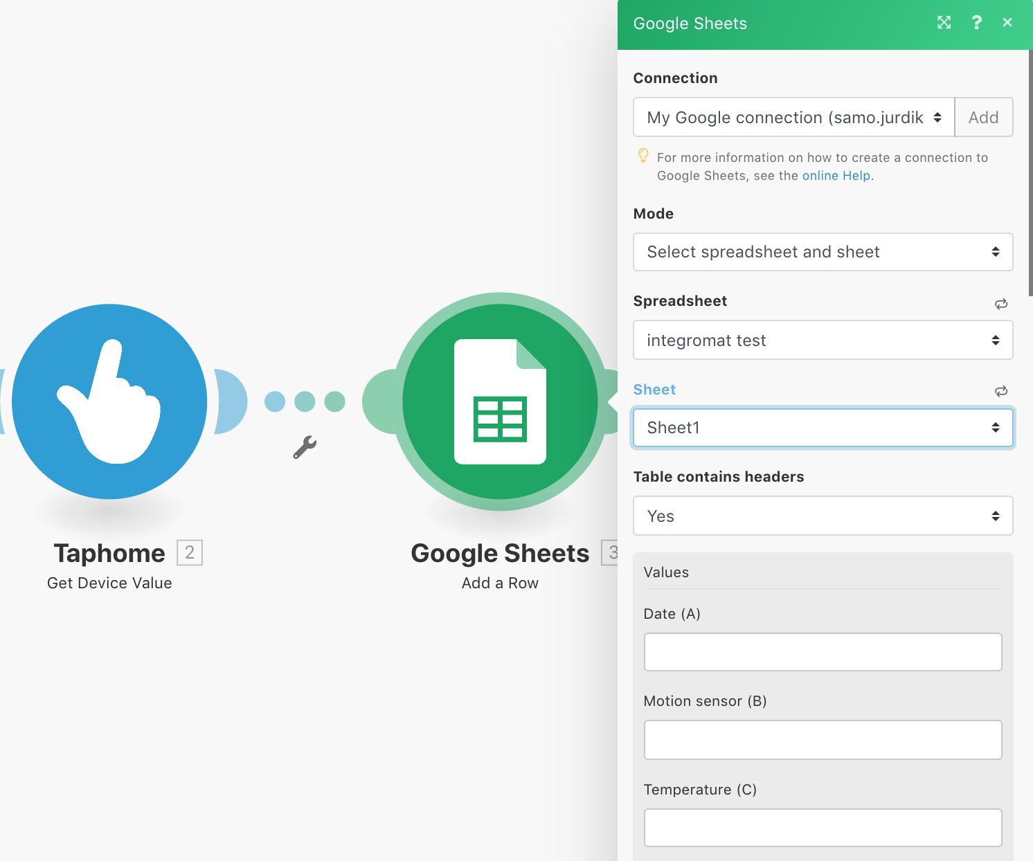Open help with the question mark icon
1033x861 pixels.
976,23
